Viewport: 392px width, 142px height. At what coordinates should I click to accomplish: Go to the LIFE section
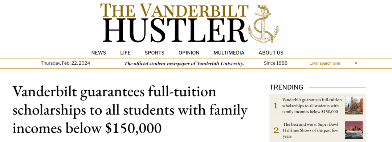tap(125, 53)
